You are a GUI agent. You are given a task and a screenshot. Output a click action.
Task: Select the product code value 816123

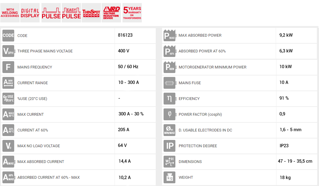click(125, 35)
